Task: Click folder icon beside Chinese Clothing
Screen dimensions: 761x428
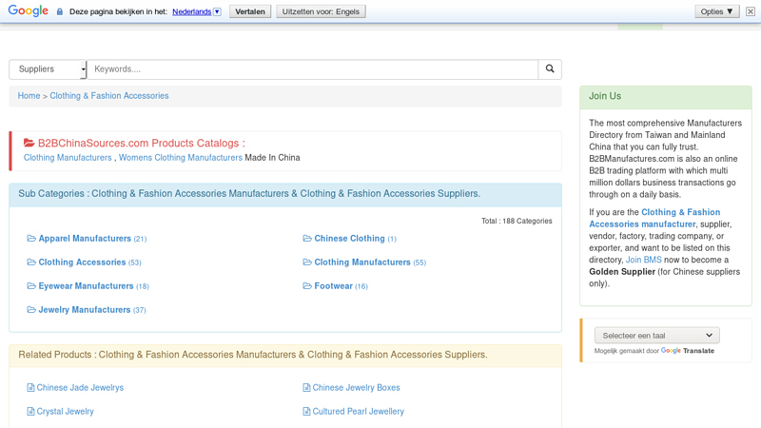Action: pyautogui.click(x=307, y=239)
